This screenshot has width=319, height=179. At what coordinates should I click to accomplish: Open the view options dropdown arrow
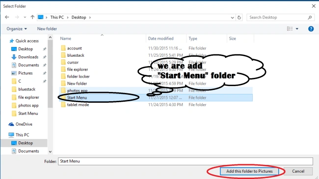(x=297, y=29)
